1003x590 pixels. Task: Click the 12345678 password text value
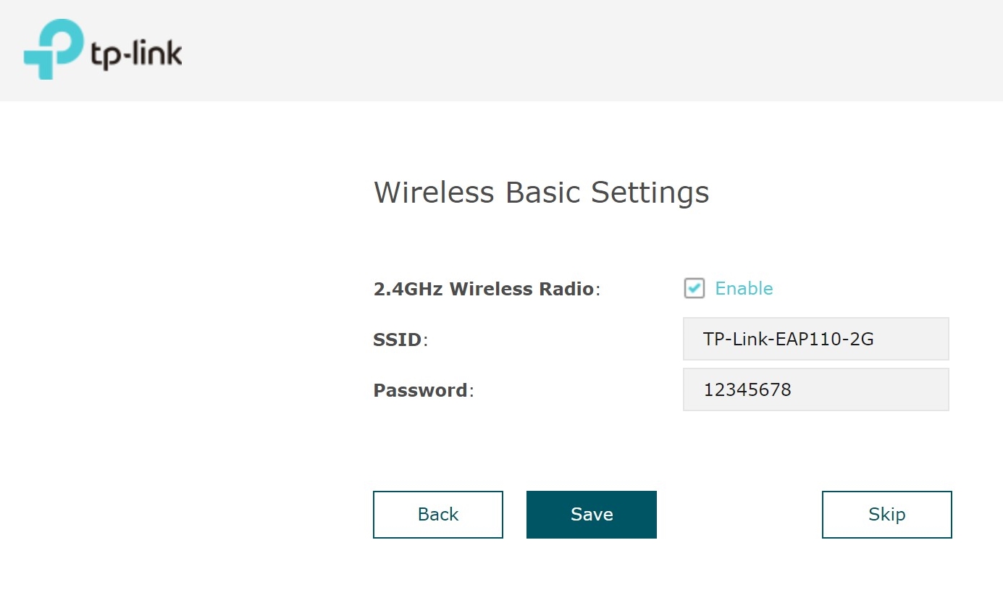[747, 390]
